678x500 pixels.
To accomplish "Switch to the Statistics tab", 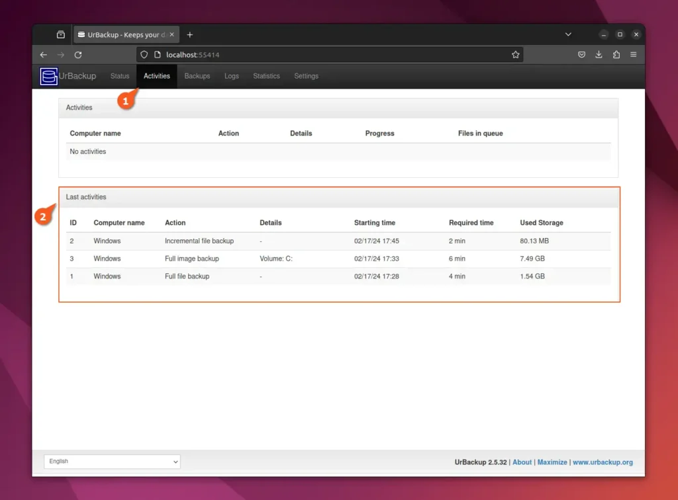I will click(266, 76).
